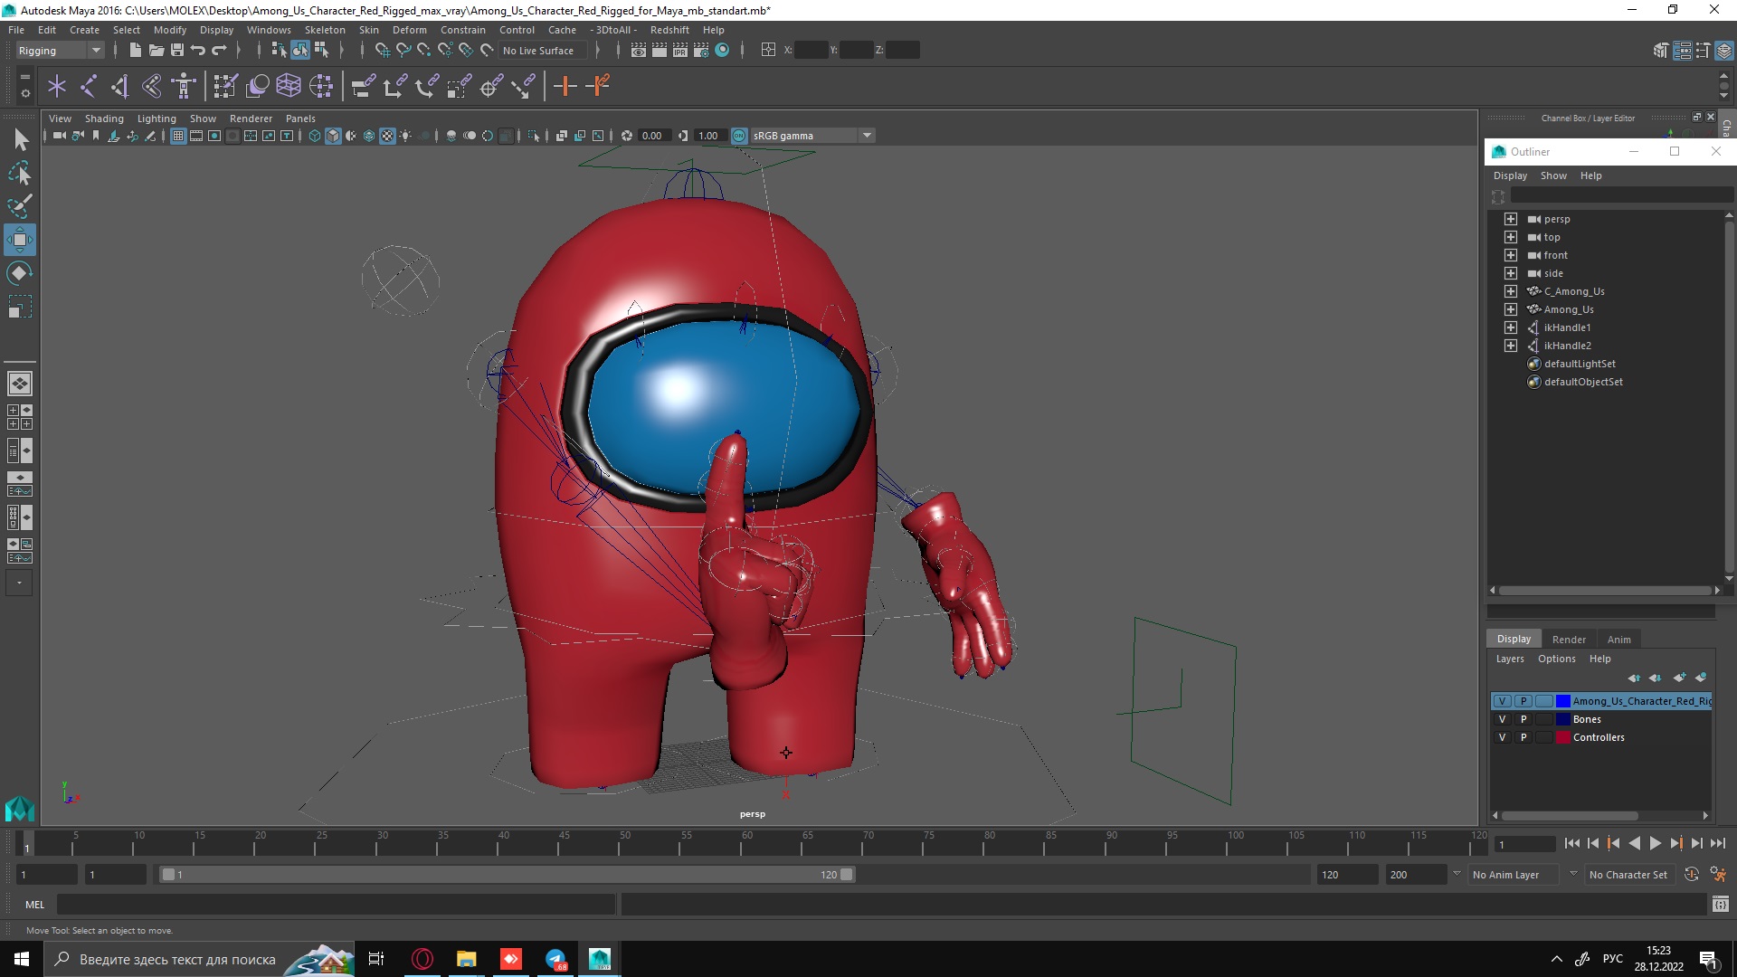Toggle visibility V of Controllers layer
This screenshot has height=977, width=1737.
coord(1503,738)
